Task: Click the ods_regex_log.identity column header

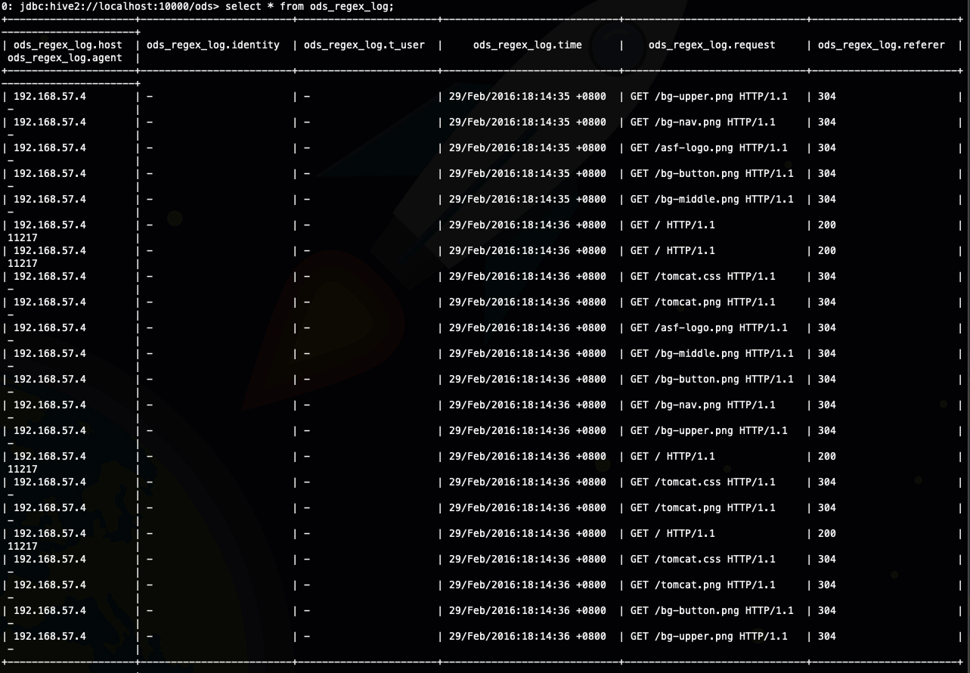Action: (213, 45)
